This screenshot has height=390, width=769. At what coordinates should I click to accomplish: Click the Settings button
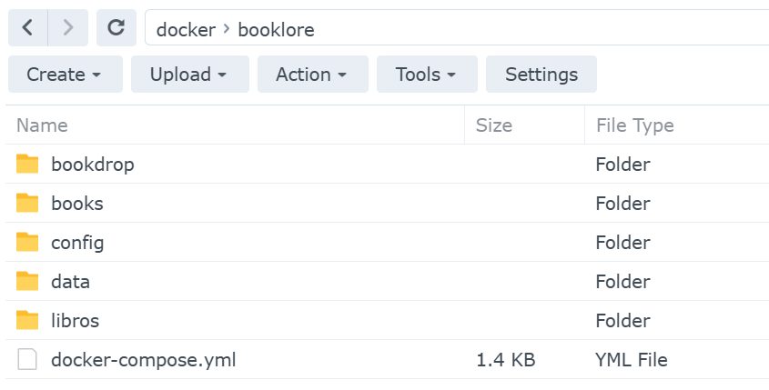pos(541,75)
